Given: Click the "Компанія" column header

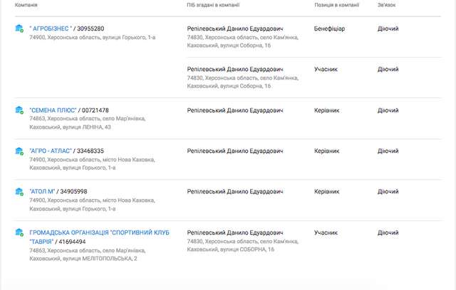Looking at the screenshot, I should tap(26, 5).
